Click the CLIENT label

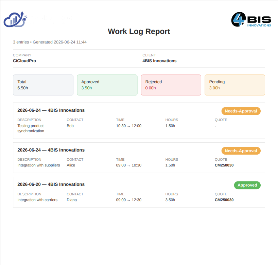(149, 55)
